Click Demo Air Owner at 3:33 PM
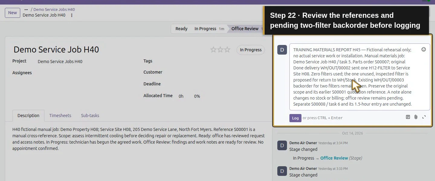The width and height of the screenshot is (435, 181). [x=303, y=169]
